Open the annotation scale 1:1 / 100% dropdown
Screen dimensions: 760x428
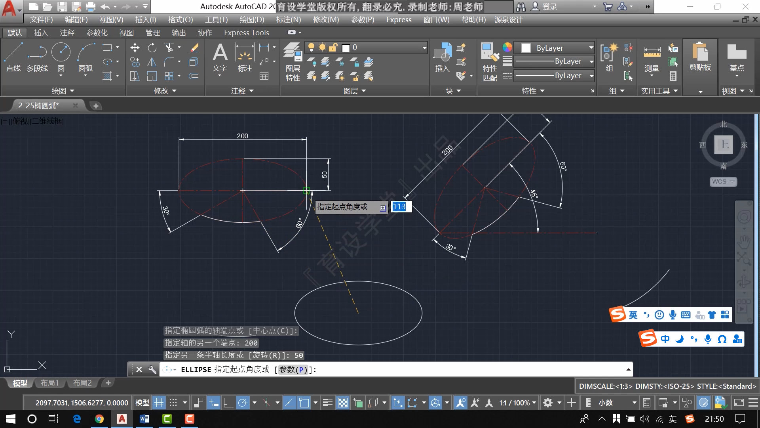click(x=517, y=403)
